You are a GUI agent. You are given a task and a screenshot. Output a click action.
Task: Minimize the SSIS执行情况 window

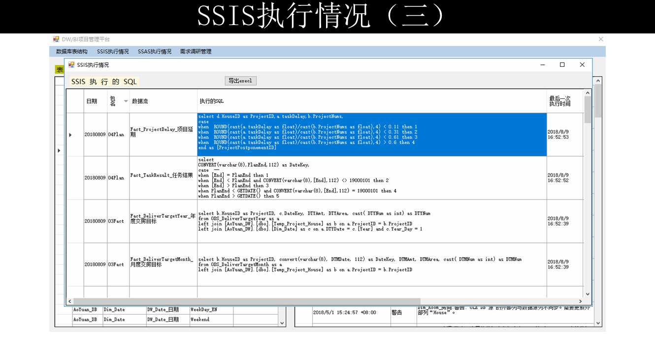pos(543,64)
